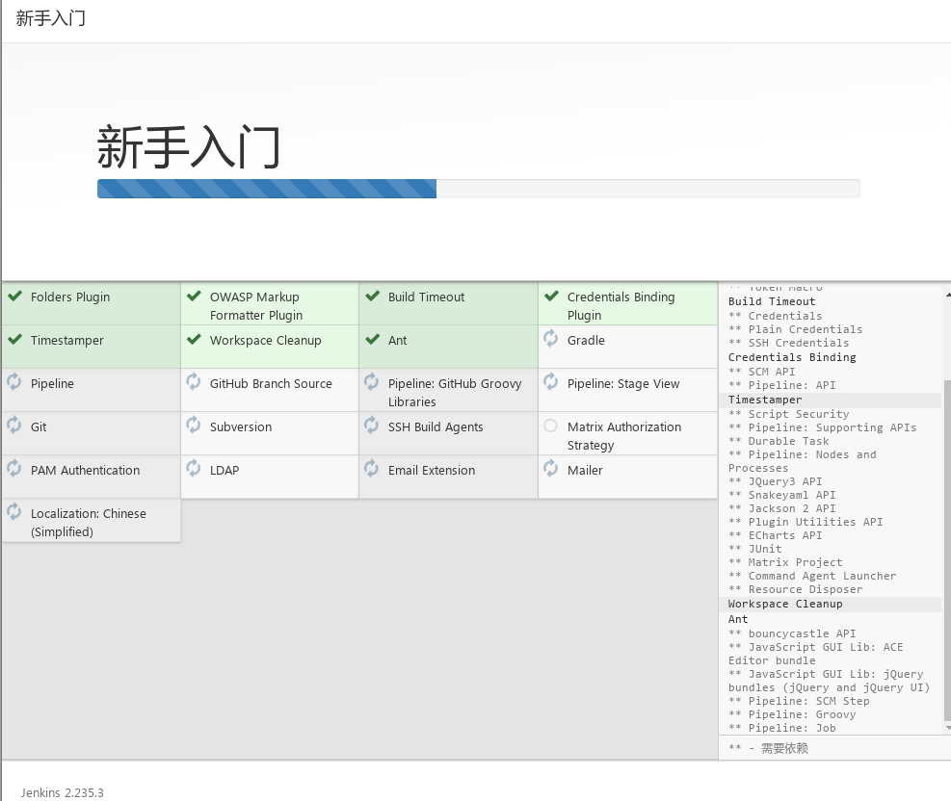Click the checkmark next to Build Timeout
951x801 pixels.
click(x=372, y=297)
